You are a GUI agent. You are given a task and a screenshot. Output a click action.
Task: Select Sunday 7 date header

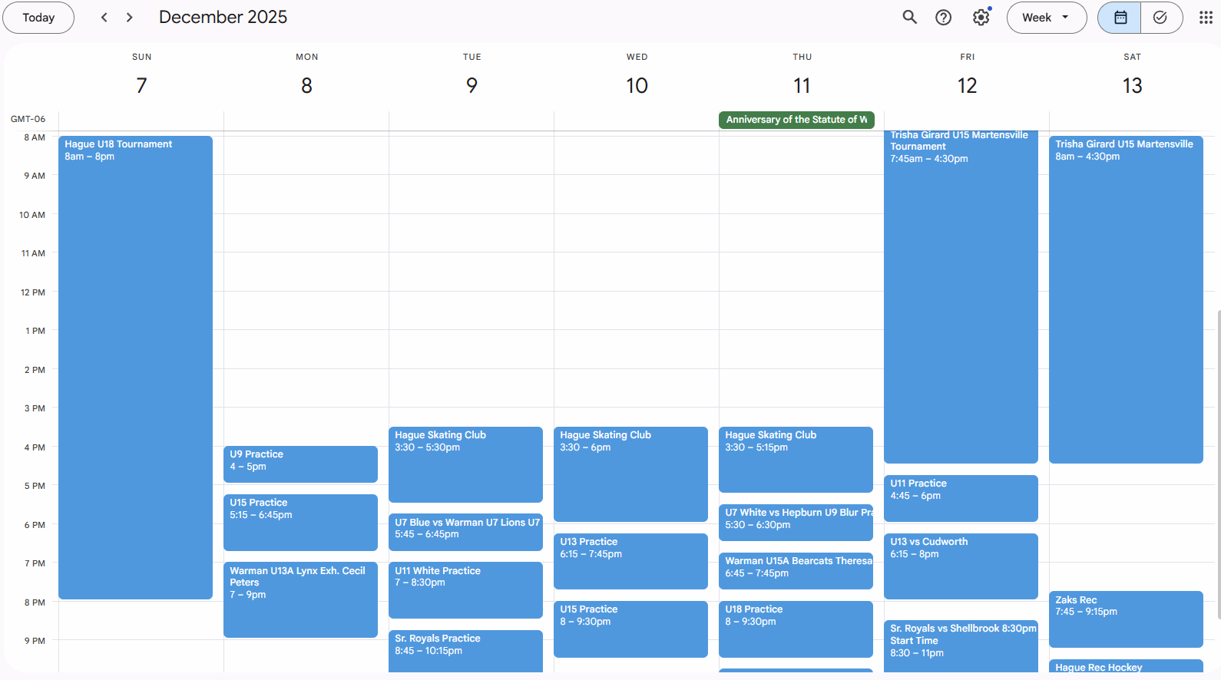coord(141,85)
